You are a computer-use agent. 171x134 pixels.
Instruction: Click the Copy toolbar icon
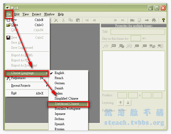[x=71, y=20]
